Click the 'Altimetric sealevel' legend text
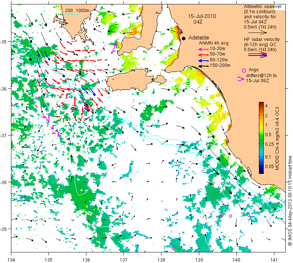 [x=263, y=7]
